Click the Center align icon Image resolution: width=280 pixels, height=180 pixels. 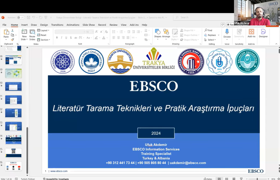pyautogui.click(x=118, y=38)
